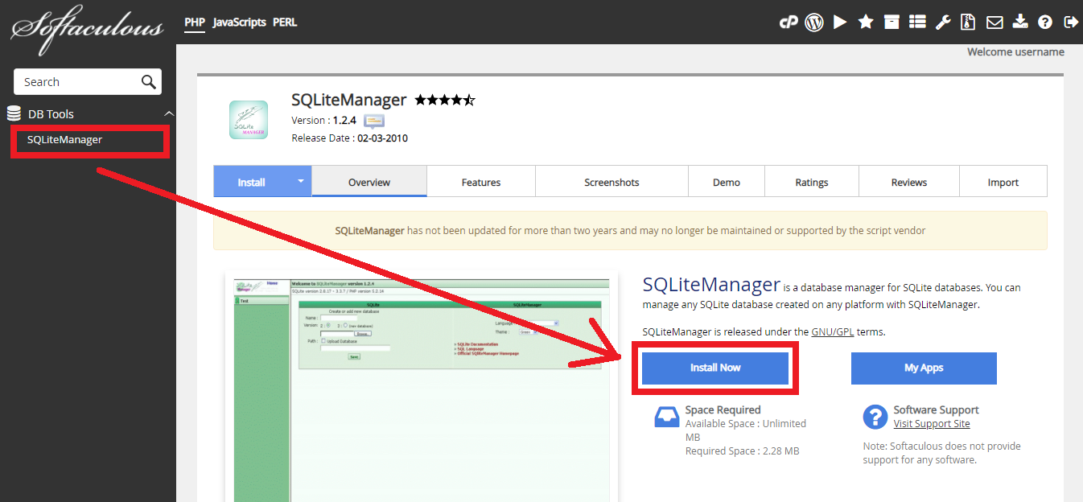
Task: Click the Demo play icon in toolbar
Action: pyautogui.click(x=839, y=22)
